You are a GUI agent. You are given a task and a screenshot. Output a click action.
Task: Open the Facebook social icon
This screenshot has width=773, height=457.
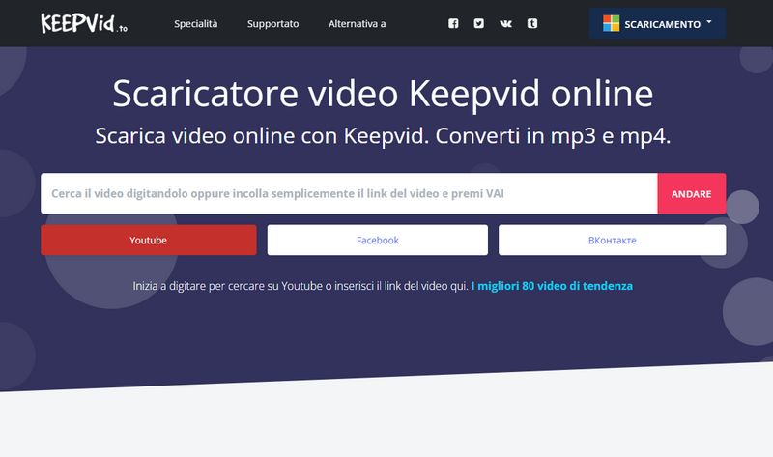pyautogui.click(x=453, y=23)
